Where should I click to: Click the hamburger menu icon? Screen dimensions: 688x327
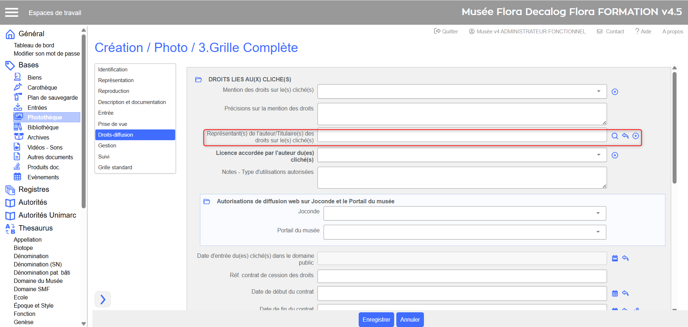tap(11, 13)
